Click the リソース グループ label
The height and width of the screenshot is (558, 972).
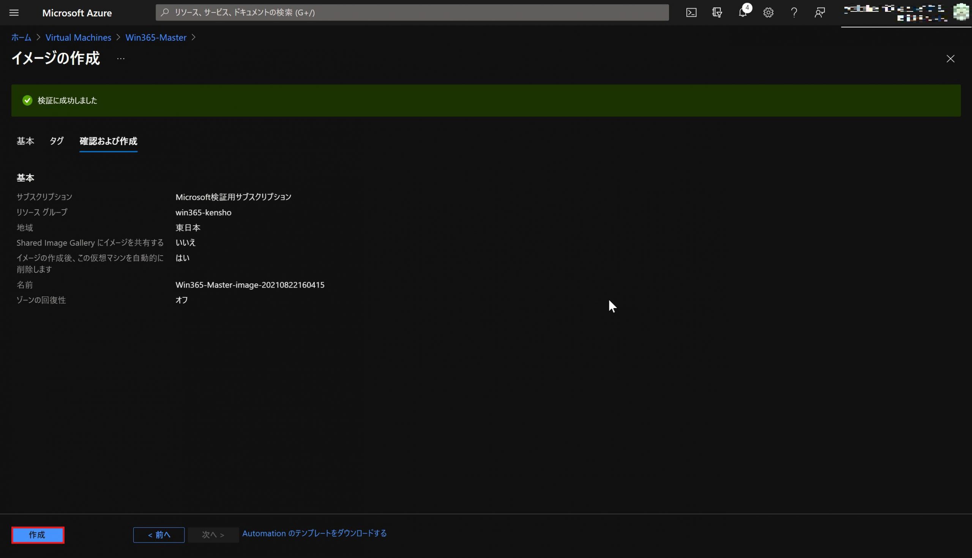[42, 212]
